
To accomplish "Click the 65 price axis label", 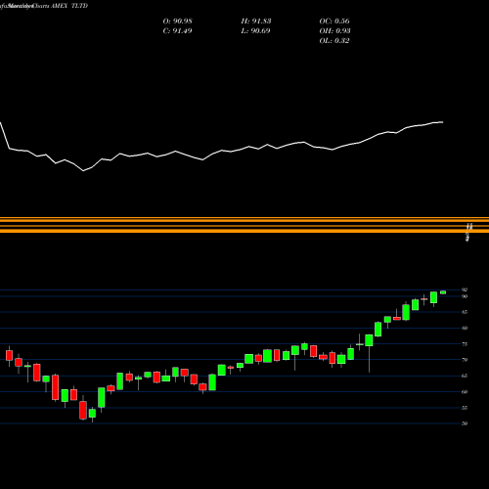I will tap(465, 376).
